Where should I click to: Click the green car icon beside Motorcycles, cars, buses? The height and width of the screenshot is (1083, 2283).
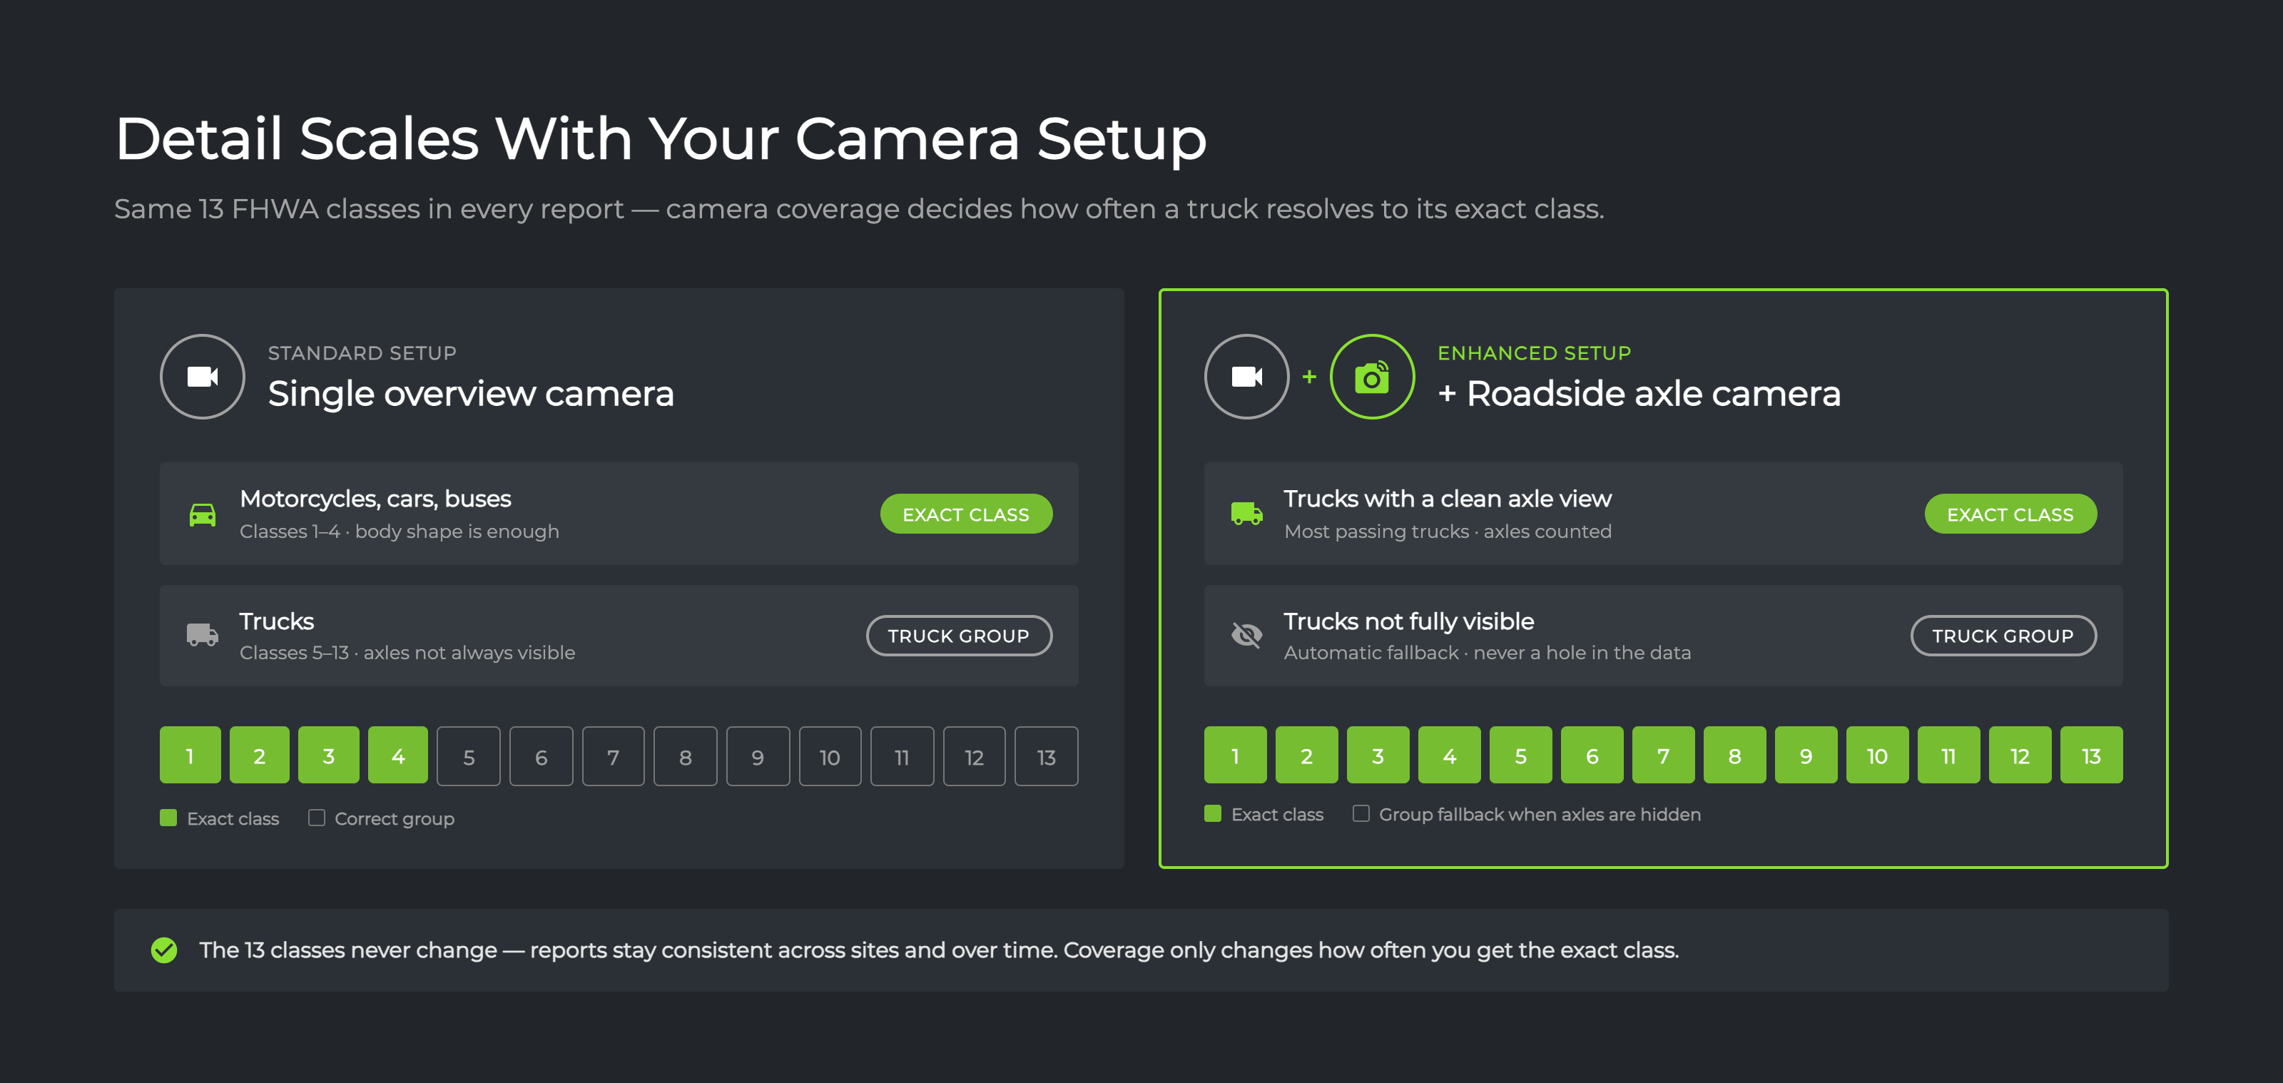202,514
